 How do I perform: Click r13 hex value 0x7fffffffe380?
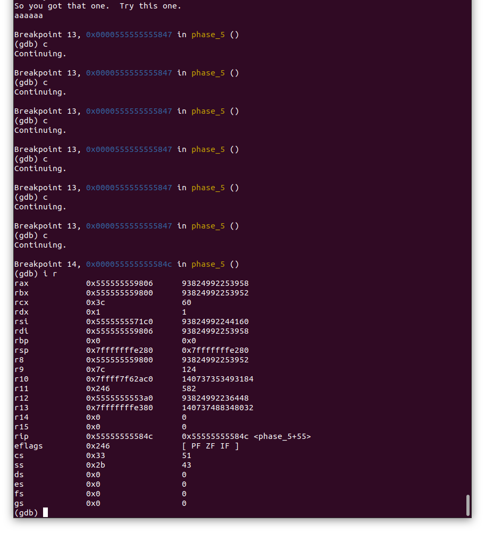(x=119, y=407)
